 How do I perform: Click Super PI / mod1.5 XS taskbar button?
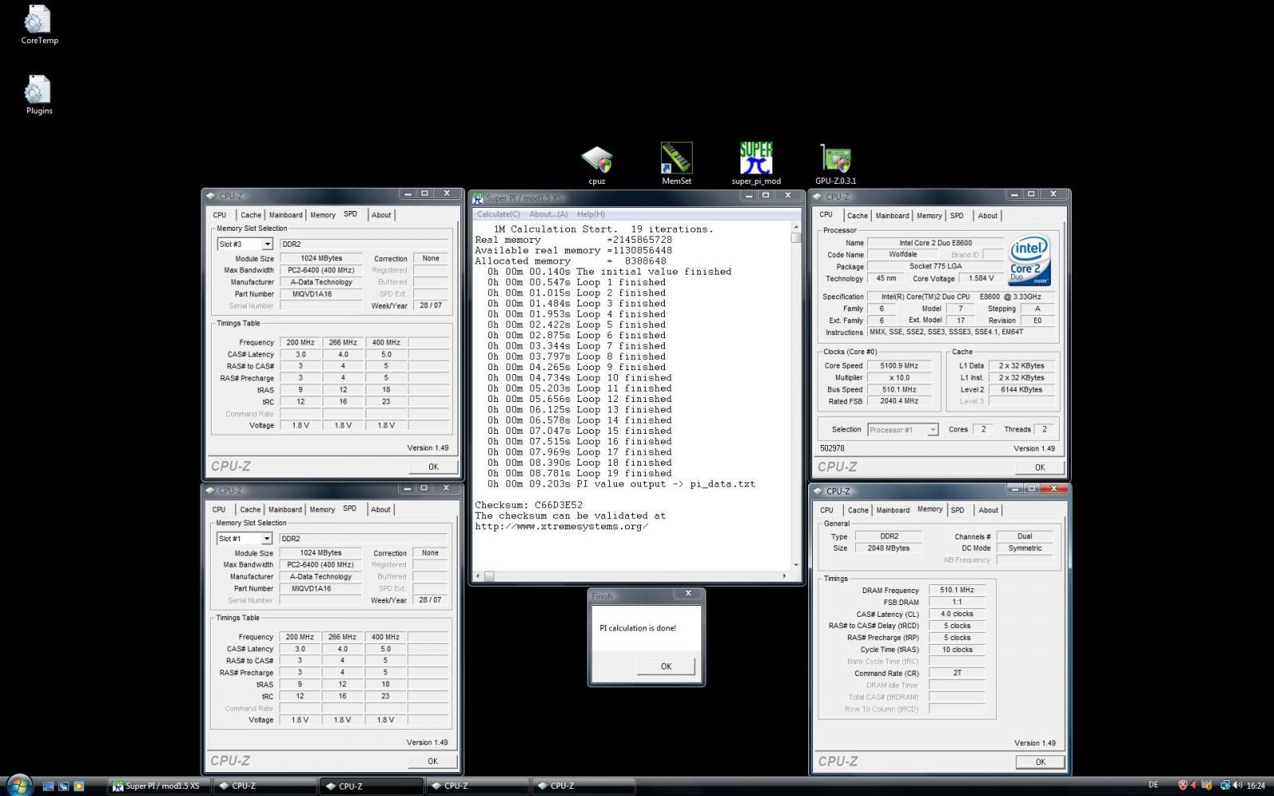coord(158,786)
